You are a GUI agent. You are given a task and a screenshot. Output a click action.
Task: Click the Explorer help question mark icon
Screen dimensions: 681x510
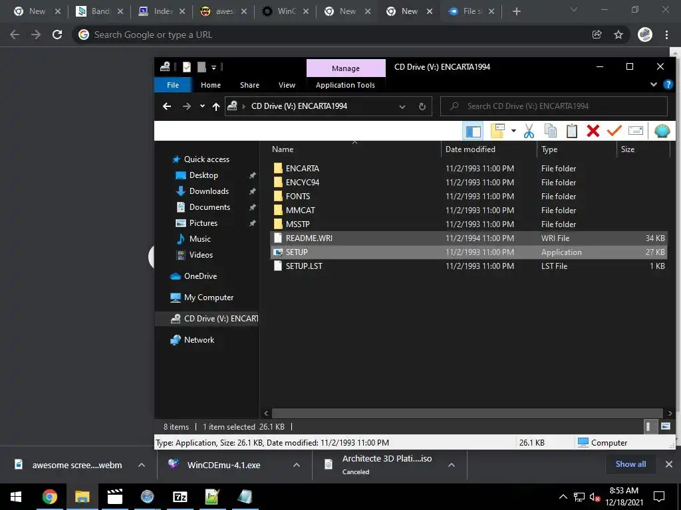(x=668, y=84)
